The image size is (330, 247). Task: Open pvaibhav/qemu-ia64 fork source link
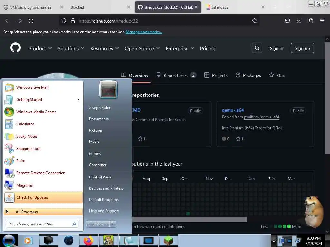pos(261,117)
